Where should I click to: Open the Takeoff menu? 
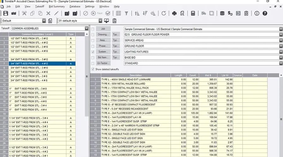pyautogui.click(x=40, y=7)
